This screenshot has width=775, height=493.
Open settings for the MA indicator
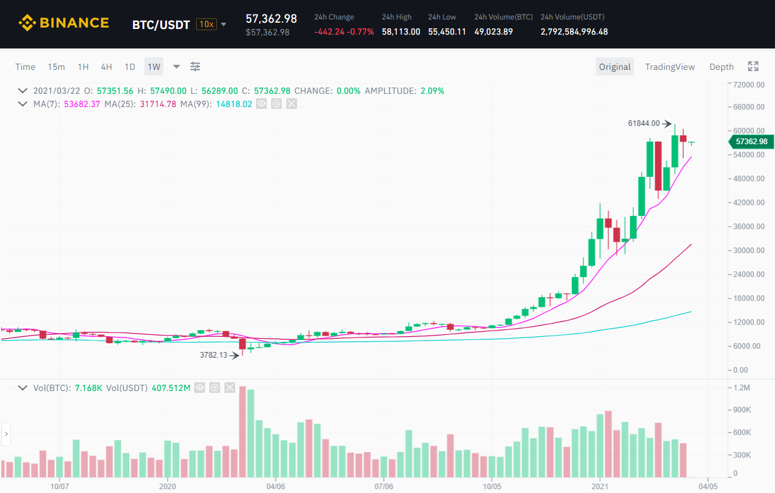[276, 104]
